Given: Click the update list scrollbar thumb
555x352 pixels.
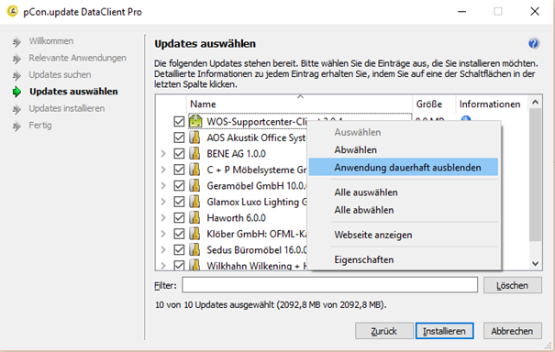Looking at the screenshot, I should pyautogui.click(x=535, y=175).
